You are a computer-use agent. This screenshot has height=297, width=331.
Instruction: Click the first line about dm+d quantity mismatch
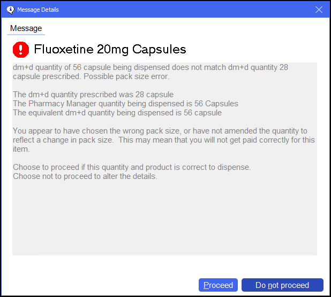pyautogui.click(x=150, y=68)
